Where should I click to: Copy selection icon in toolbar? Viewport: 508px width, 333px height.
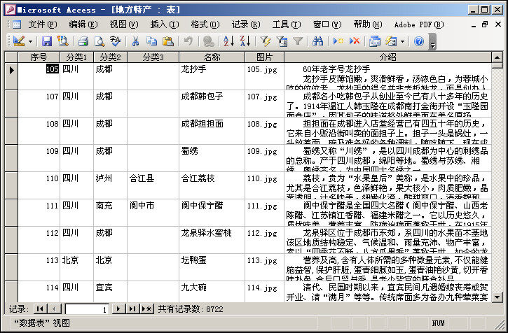point(151,41)
